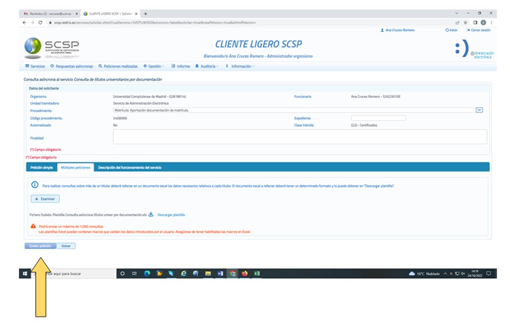Screen dimensions: 510x332
Task: Click the browser address bar URL
Action: [155, 23]
